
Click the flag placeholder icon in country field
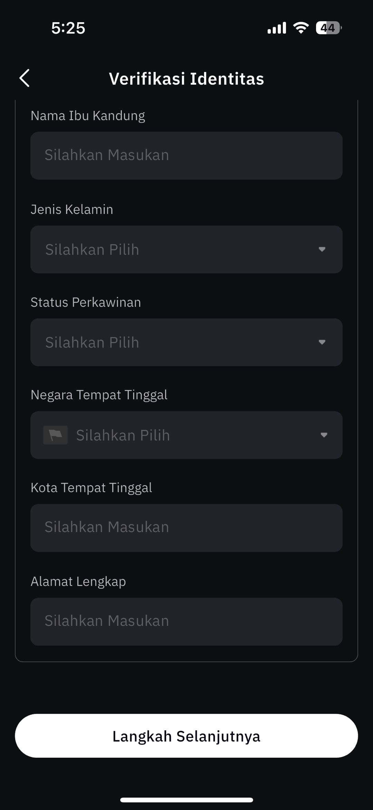(55, 435)
